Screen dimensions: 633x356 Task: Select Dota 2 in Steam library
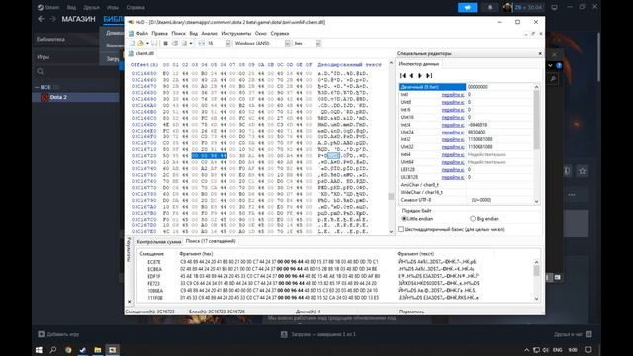75,97
